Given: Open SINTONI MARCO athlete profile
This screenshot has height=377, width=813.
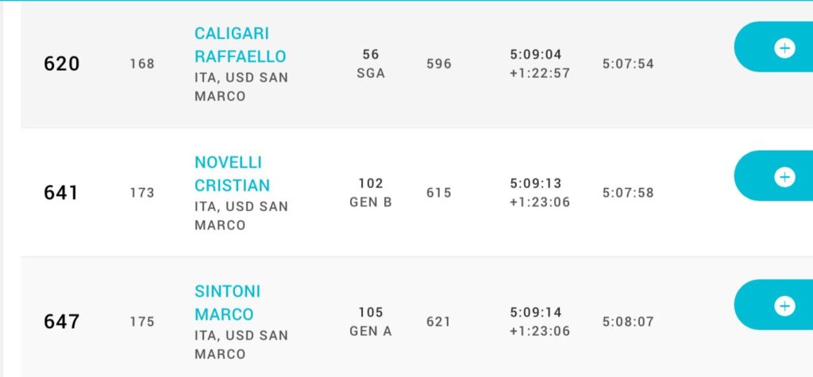Looking at the screenshot, I should point(227,303).
